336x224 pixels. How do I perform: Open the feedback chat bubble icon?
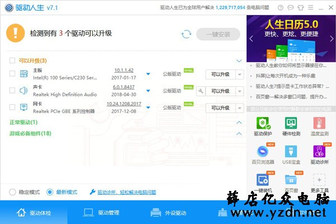point(290,8)
